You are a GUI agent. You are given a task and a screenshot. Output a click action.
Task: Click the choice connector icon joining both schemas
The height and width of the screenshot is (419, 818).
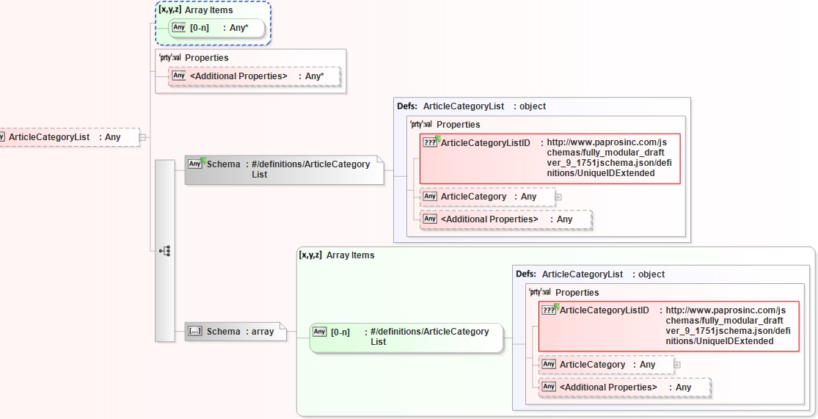[x=165, y=251]
